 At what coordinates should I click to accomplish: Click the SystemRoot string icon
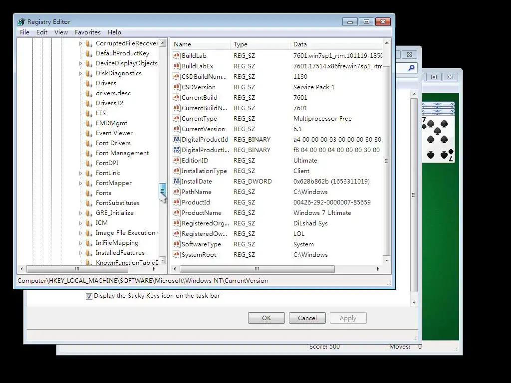pyautogui.click(x=176, y=254)
